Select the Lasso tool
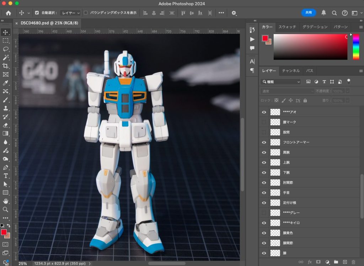This screenshot has height=266, width=364. 6,49
